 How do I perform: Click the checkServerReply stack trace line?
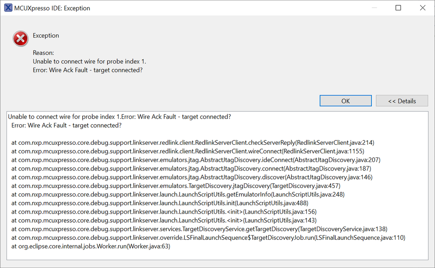click(192, 142)
